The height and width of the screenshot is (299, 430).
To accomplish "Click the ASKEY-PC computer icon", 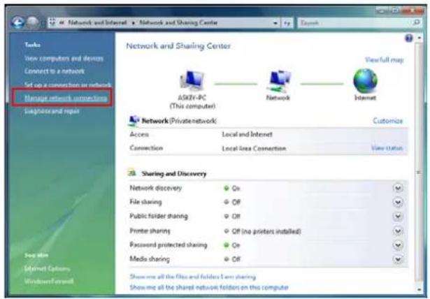I will tap(192, 80).
